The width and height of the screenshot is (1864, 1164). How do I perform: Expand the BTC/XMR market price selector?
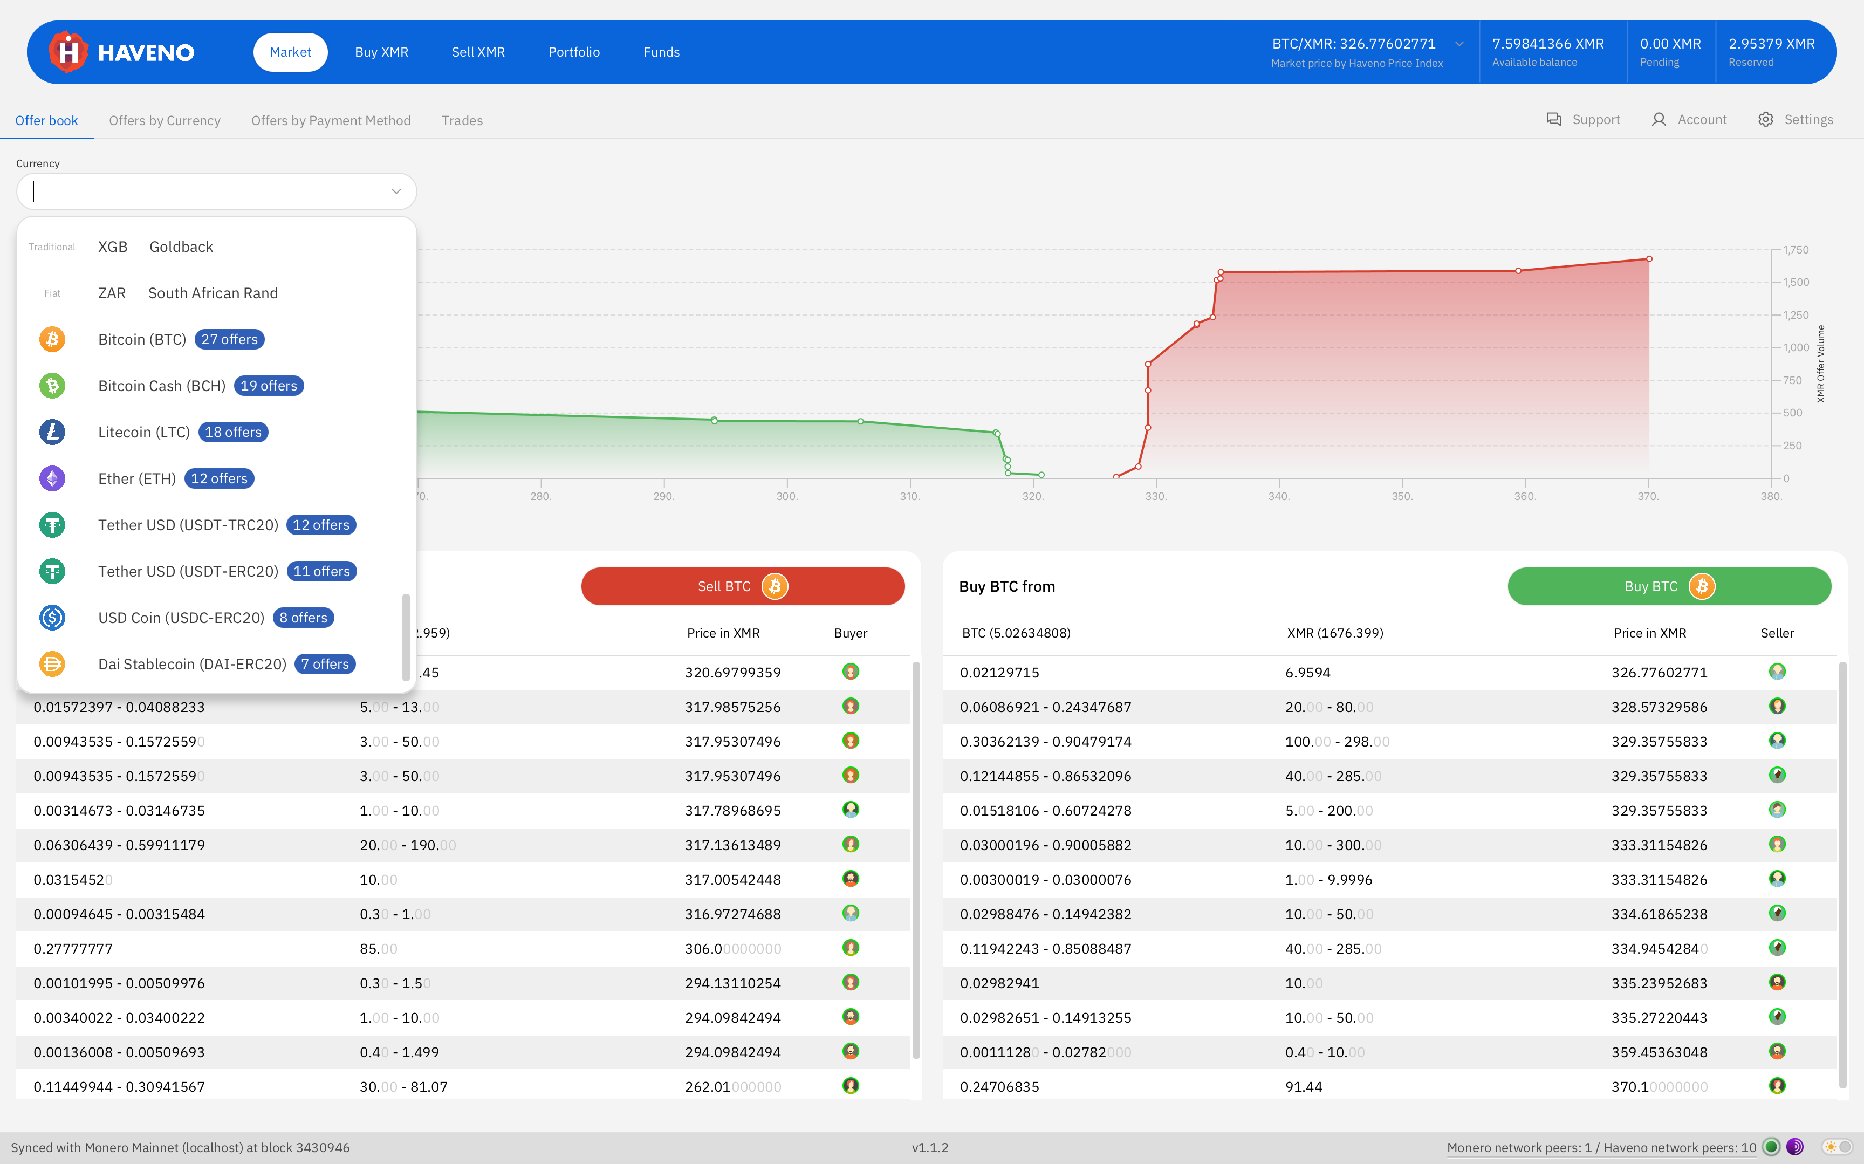(x=1459, y=44)
